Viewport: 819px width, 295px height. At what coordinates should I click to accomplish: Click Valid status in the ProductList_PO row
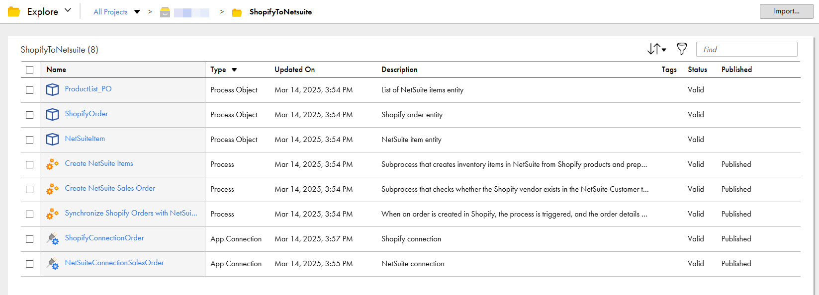[x=696, y=90]
